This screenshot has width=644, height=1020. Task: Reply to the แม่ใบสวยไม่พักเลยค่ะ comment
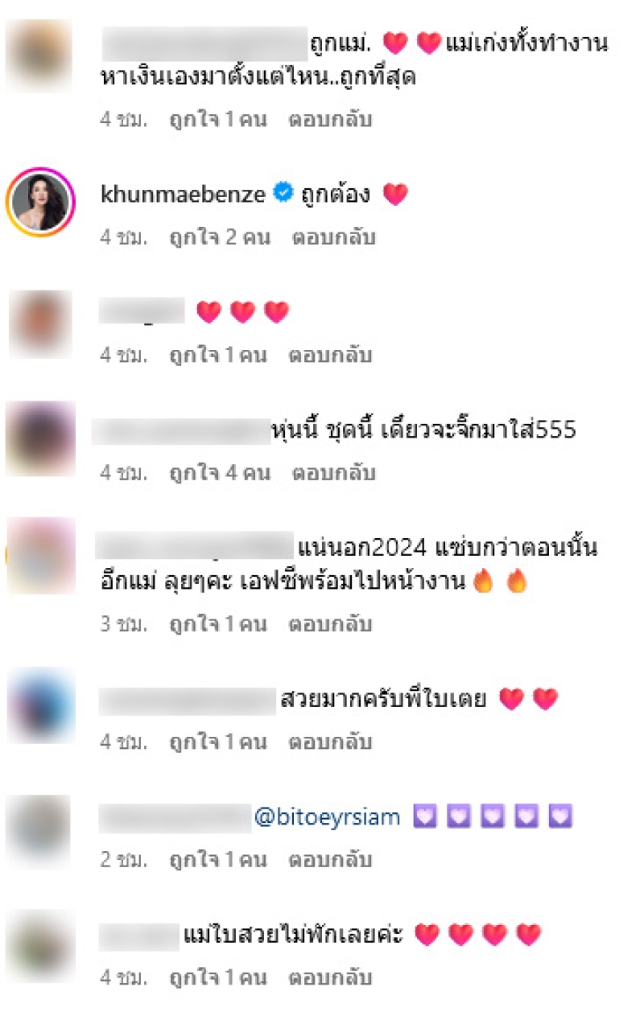pyautogui.click(x=331, y=977)
